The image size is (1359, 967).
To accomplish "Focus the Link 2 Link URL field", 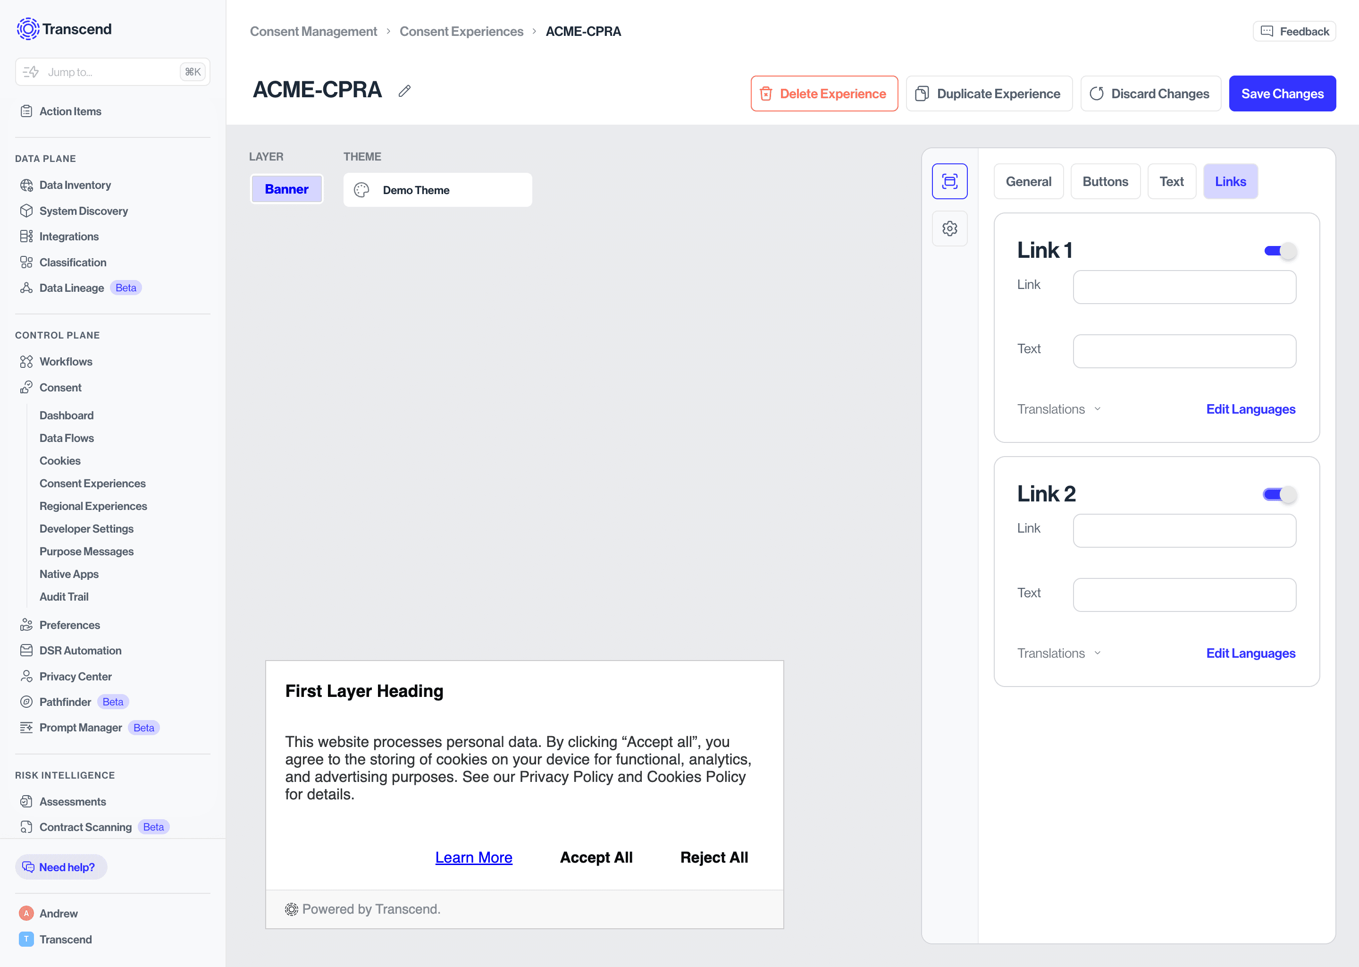I will (x=1184, y=531).
